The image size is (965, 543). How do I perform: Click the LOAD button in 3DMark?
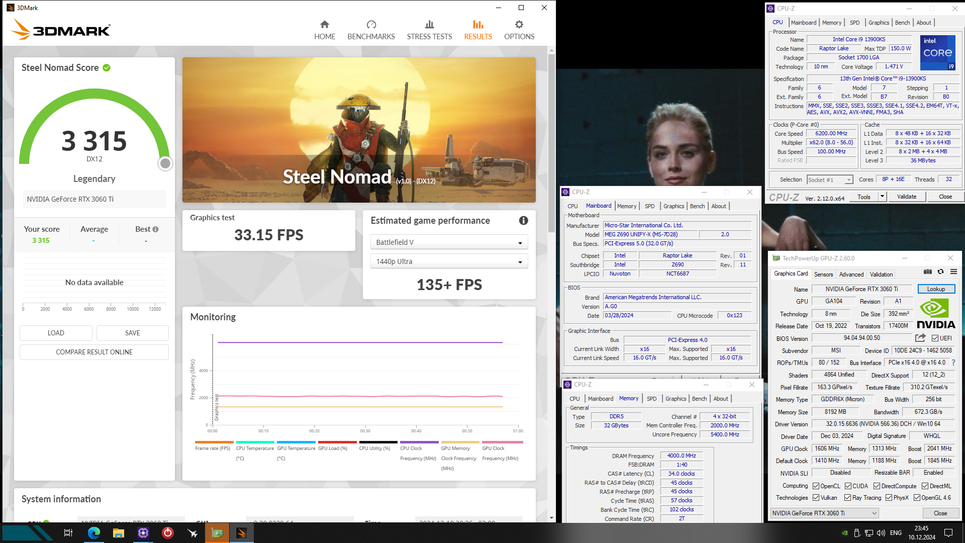(56, 333)
